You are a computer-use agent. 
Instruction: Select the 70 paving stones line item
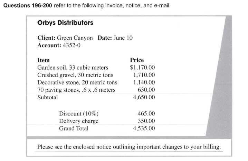[76, 90]
